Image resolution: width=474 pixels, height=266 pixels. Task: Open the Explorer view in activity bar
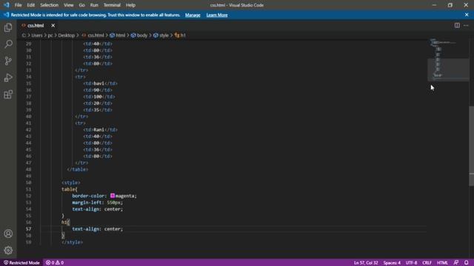(8, 27)
